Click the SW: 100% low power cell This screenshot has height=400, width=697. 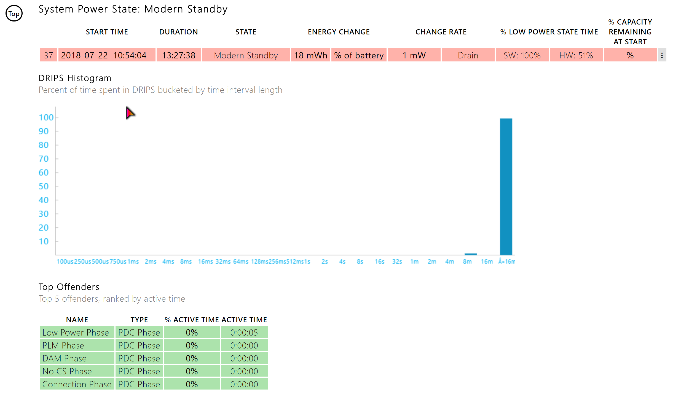pyautogui.click(x=522, y=55)
